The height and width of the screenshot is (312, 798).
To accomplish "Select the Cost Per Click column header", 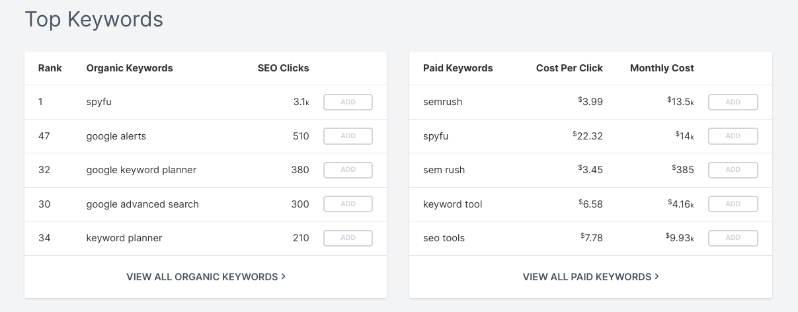I will 569,68.
